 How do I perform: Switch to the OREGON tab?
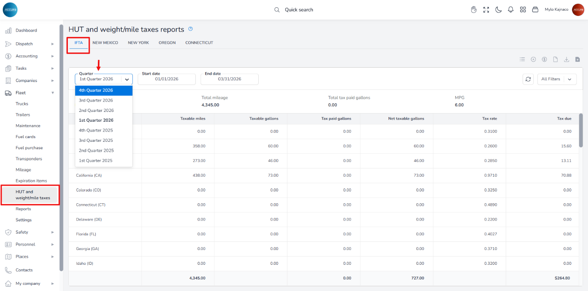pyautogui.click(x=167, y=43)
